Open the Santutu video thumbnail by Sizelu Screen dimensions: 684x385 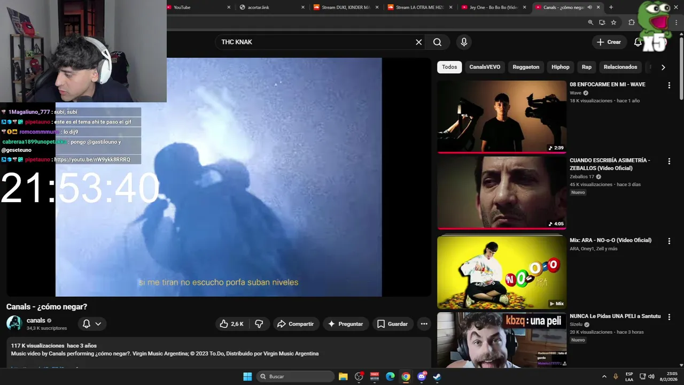pyautogui.click(x=502, y=340)
